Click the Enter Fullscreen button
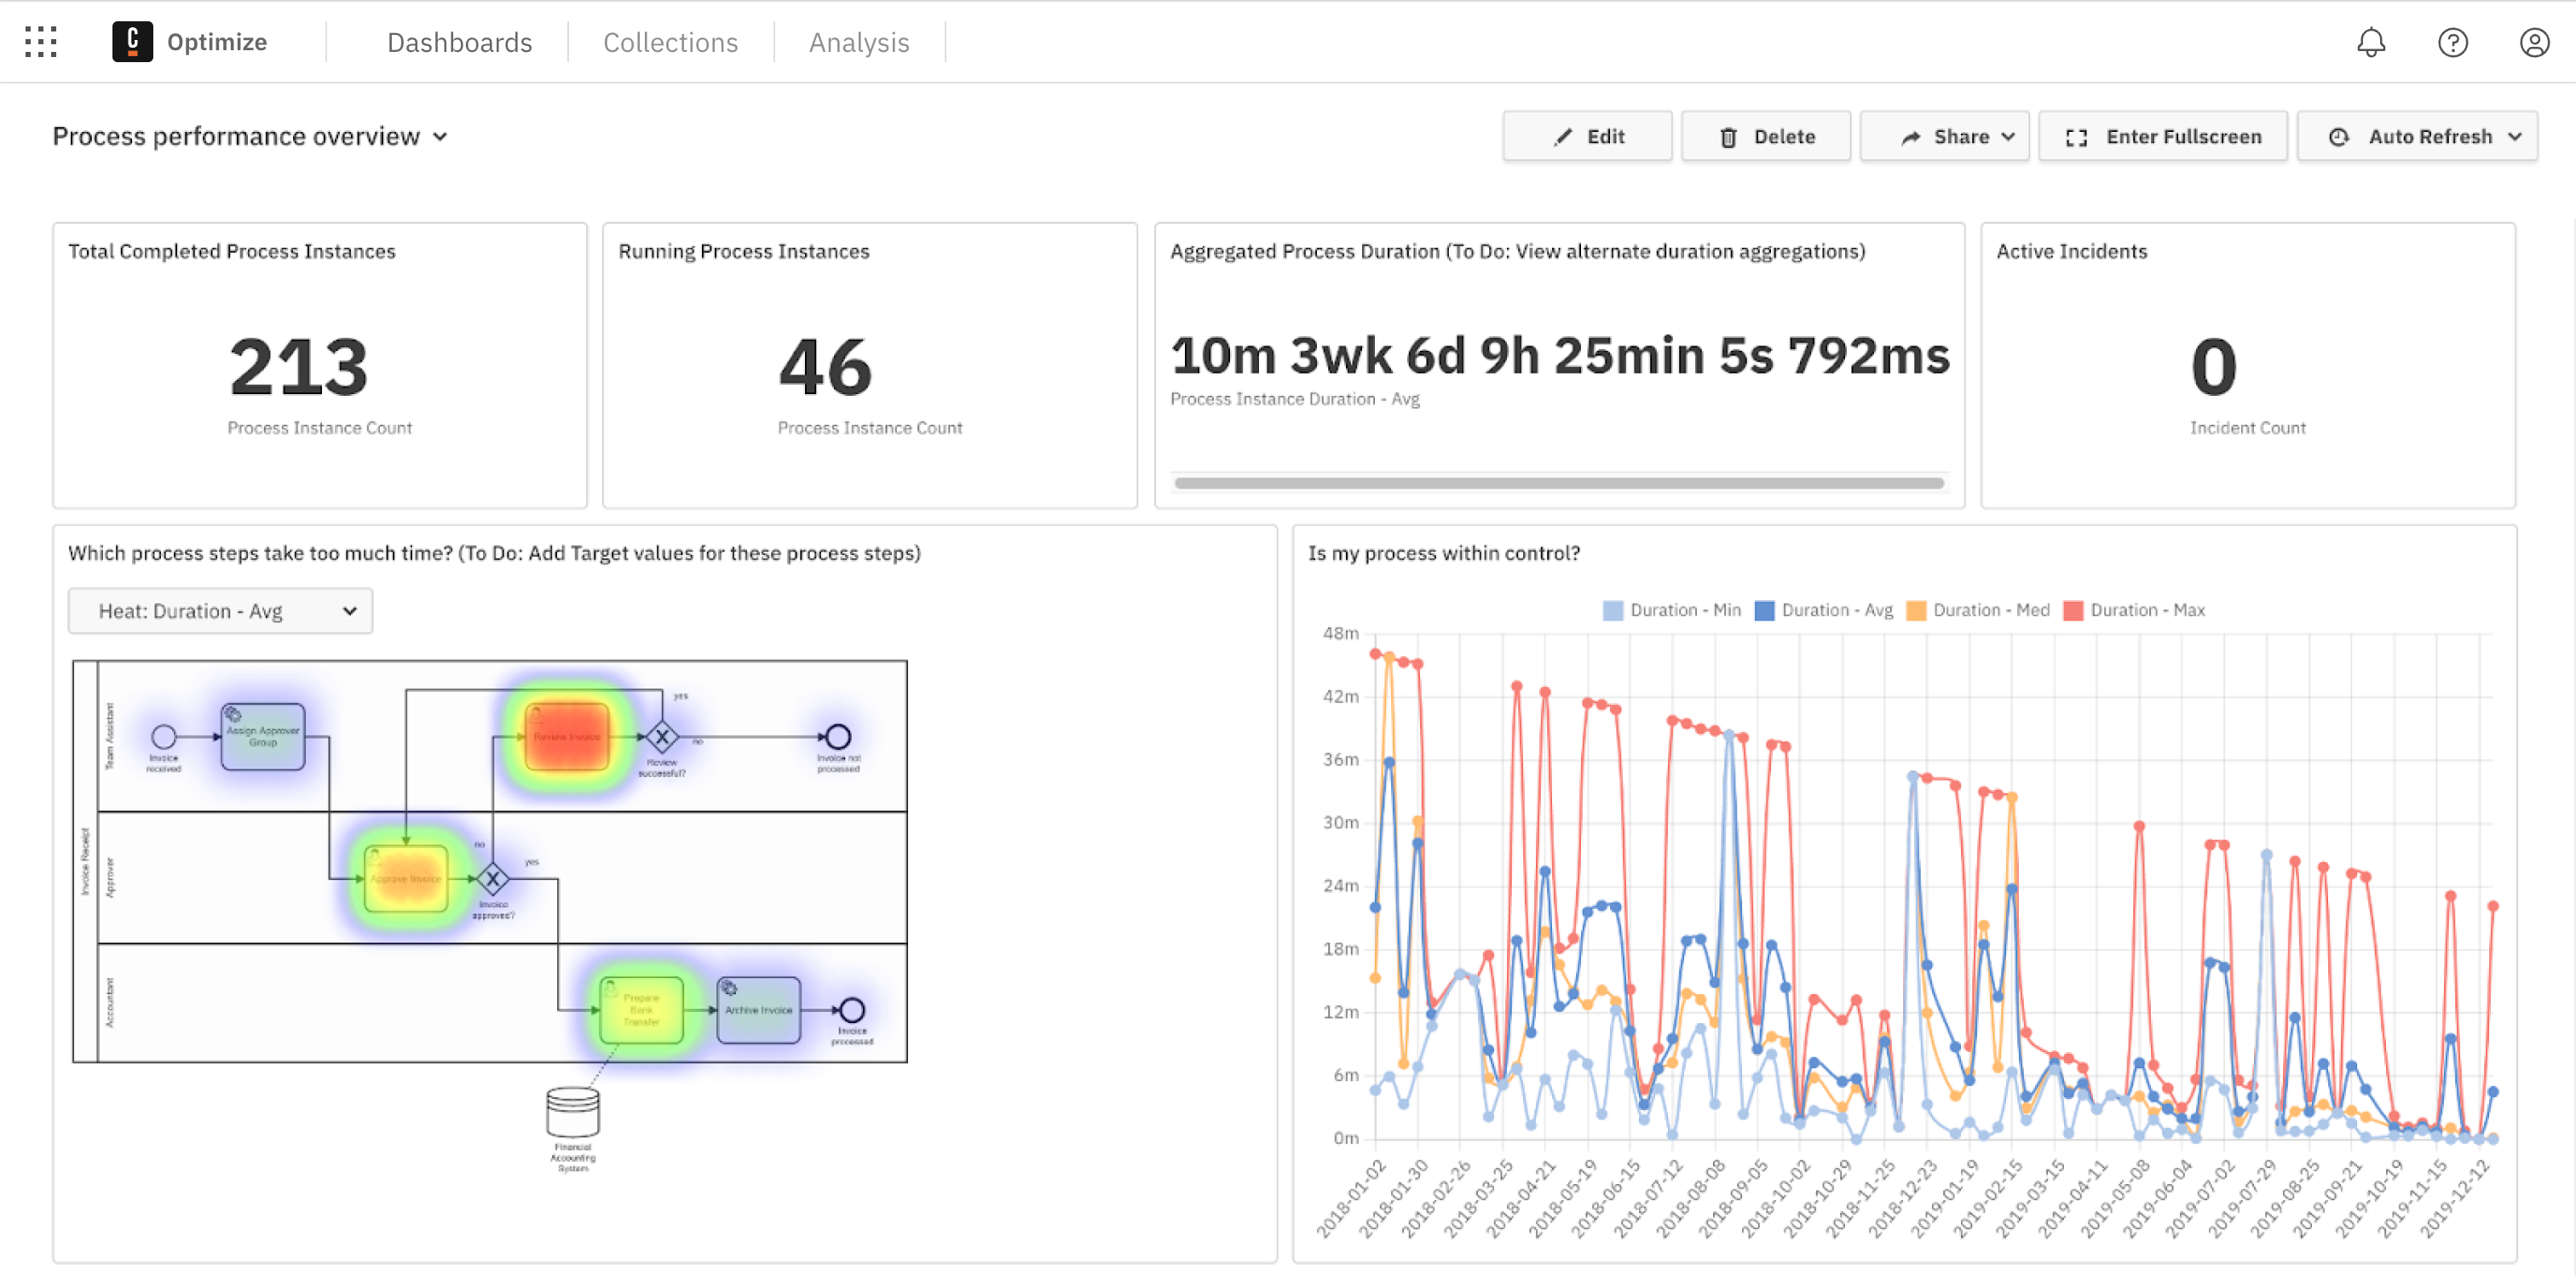 (2163, 136)
